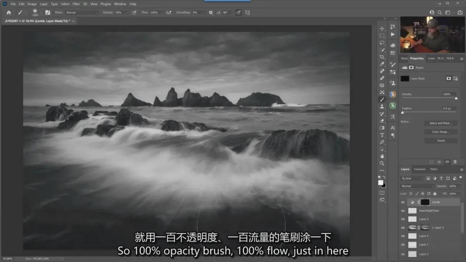This screenshot has width=466, height=262.
Task: Toggle pressure for opacity button
Action: pos(134,12)
